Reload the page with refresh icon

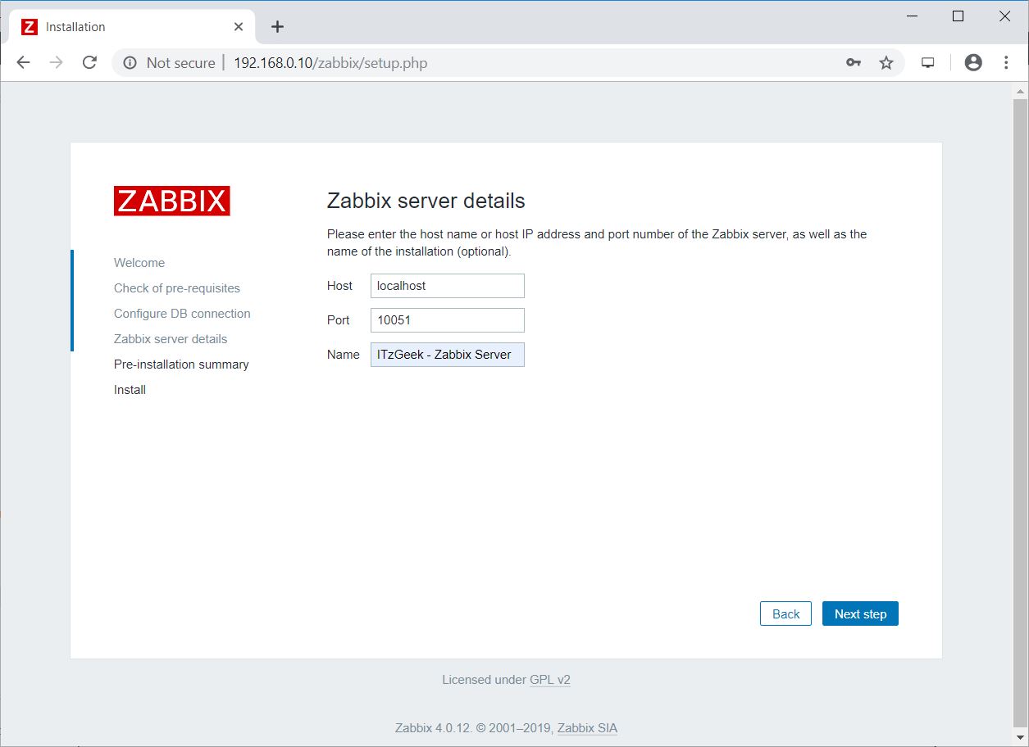(x=90, y=62)
